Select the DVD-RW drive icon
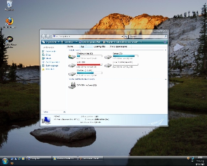207x166 pixels. click(72, 85)
